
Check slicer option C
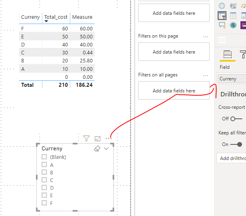tap(44, 180)
